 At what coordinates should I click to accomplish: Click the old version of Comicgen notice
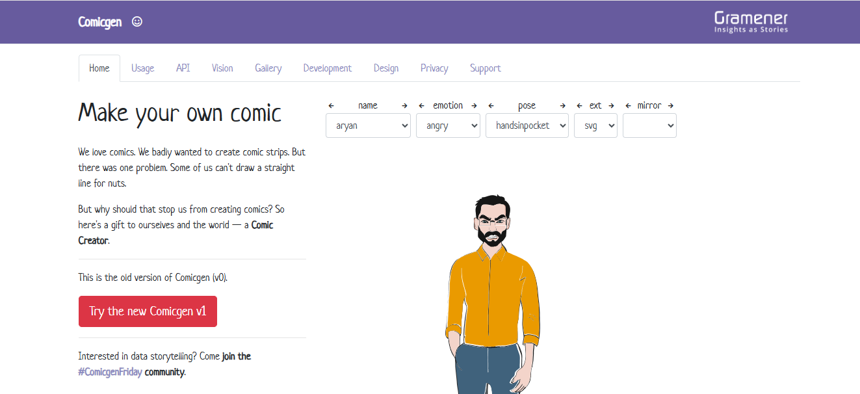pos(153,278)
